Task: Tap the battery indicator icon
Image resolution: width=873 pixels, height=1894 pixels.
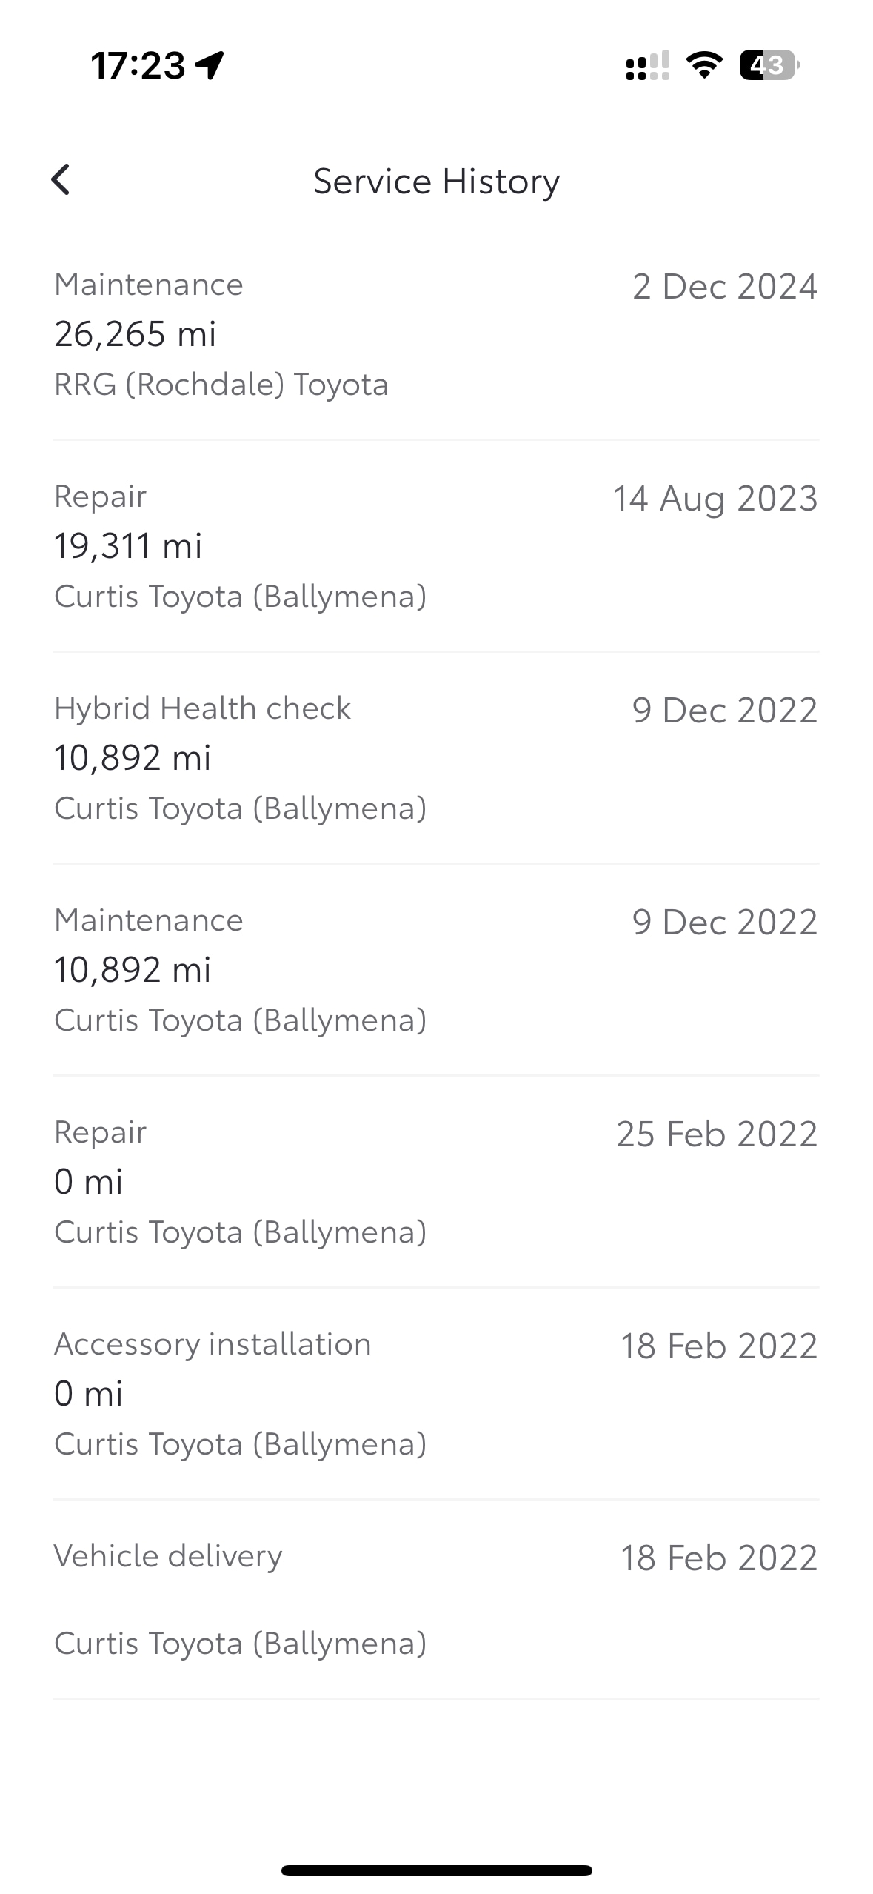Action: tap(769, 65)
